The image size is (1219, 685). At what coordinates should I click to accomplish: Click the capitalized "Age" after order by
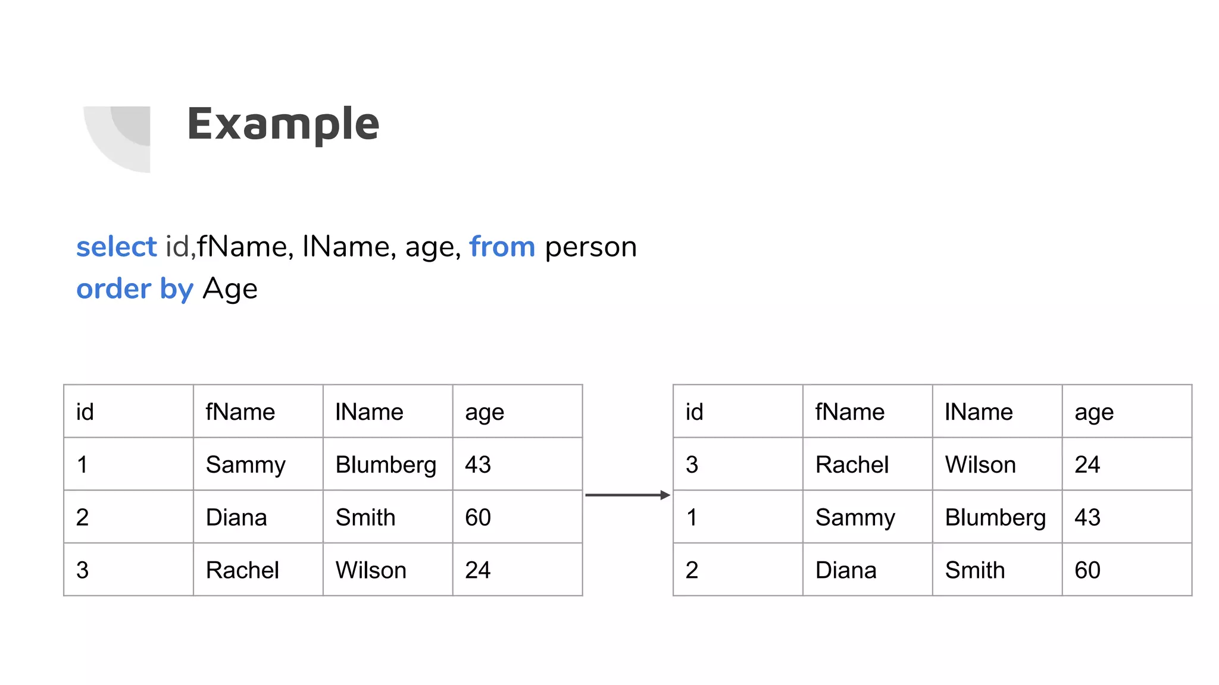point(230,289)
